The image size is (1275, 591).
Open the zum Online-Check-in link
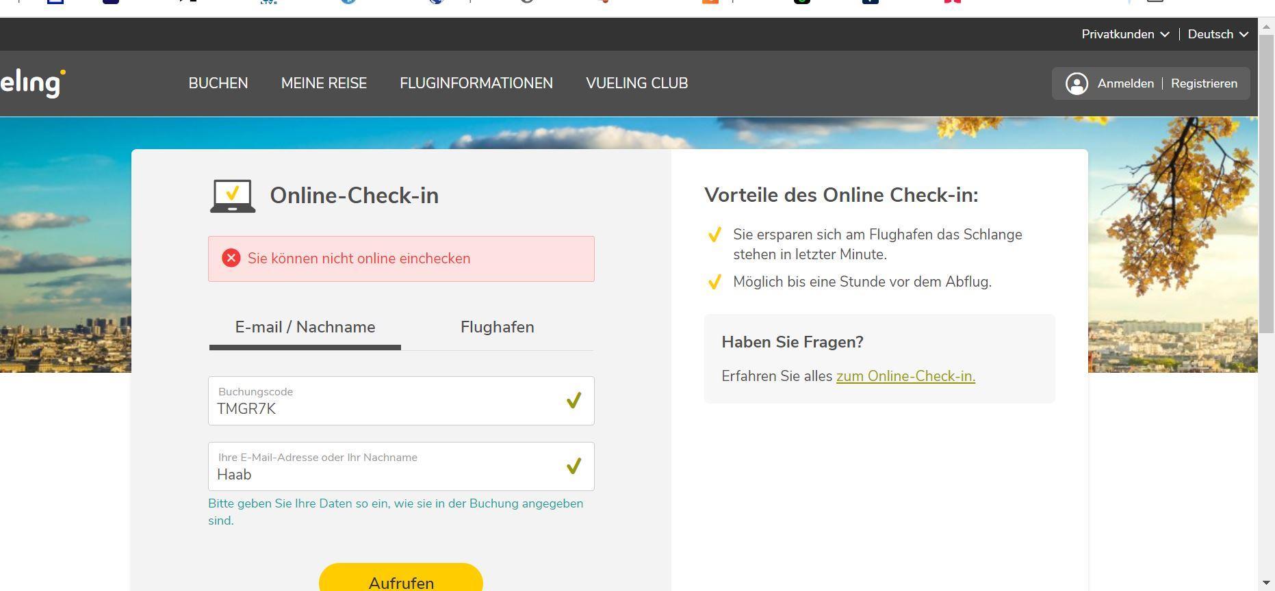(905, 376)
